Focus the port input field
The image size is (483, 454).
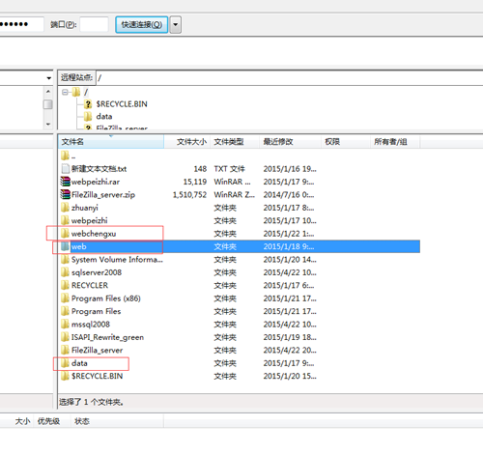click(94, 24)
